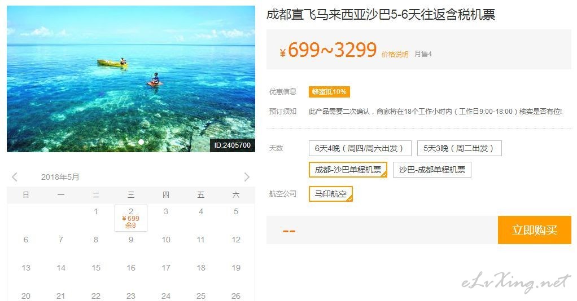
Task: Click date 9 in the calendar
Action: 131,240
